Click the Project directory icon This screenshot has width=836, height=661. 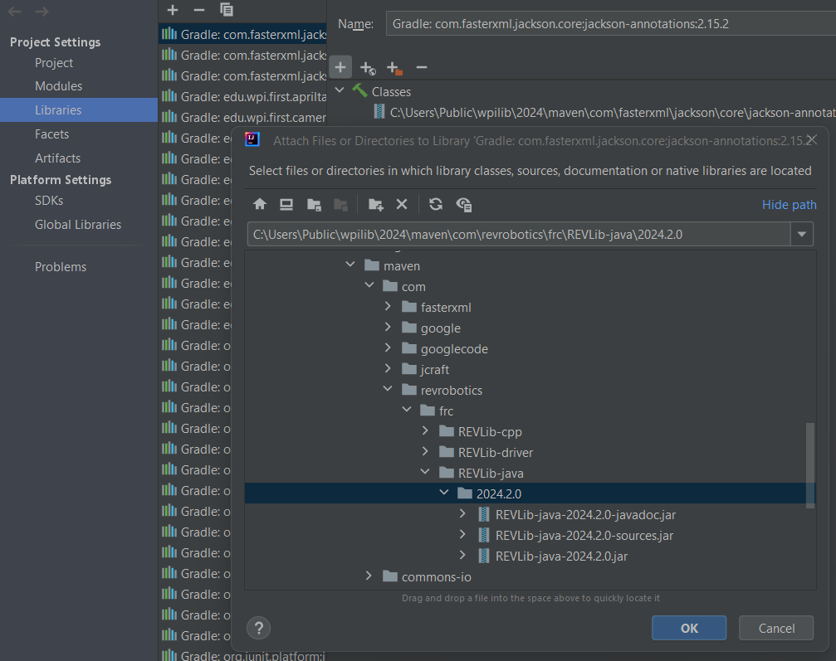pyautogui.click(x=314, y=205)
